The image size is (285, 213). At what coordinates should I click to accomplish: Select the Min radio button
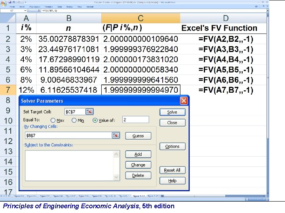74,120
